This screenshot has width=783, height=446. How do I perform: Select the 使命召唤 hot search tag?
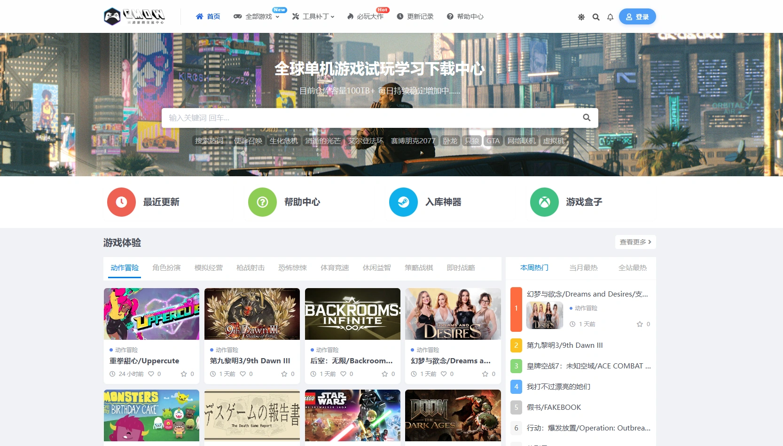click(x=248, y=141)
